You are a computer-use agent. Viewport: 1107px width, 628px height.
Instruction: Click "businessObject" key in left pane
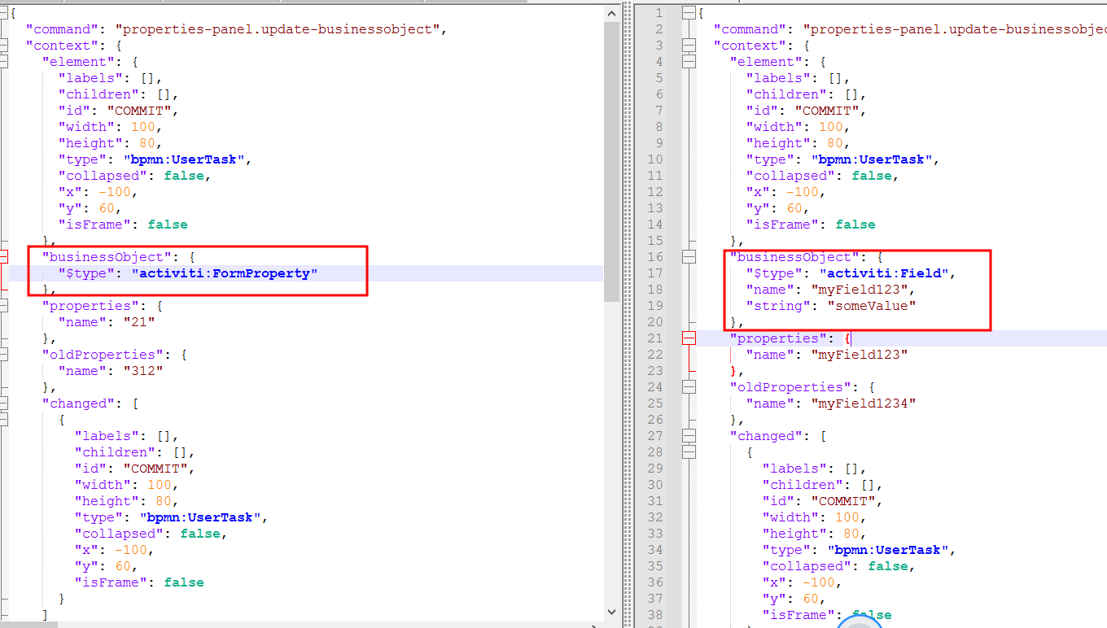pos(107,257)
